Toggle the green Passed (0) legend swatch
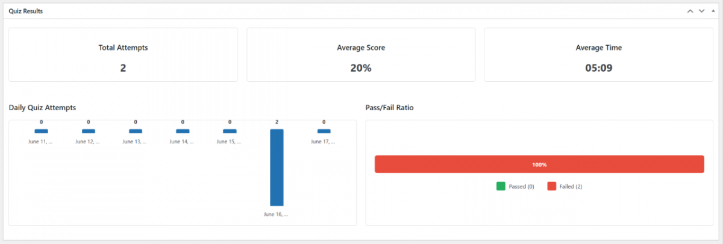 pos(501,186)
